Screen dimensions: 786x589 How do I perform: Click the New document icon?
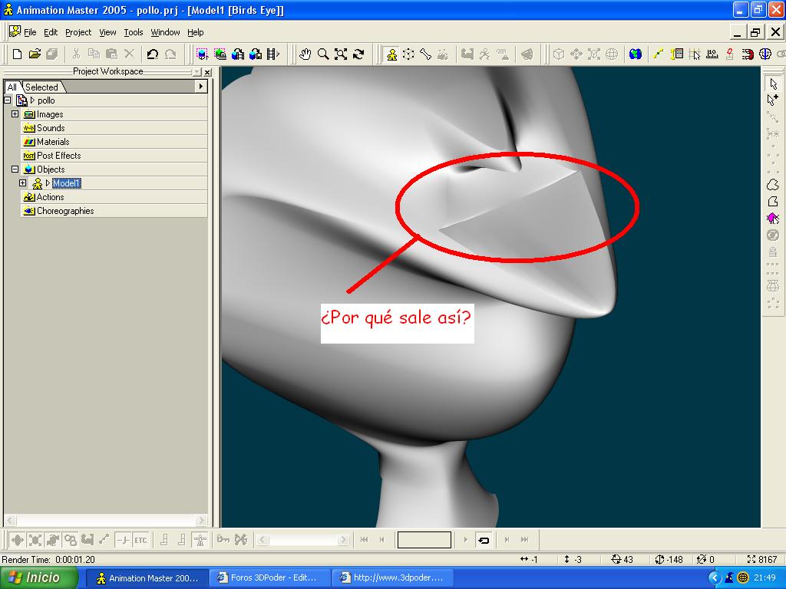17,54
